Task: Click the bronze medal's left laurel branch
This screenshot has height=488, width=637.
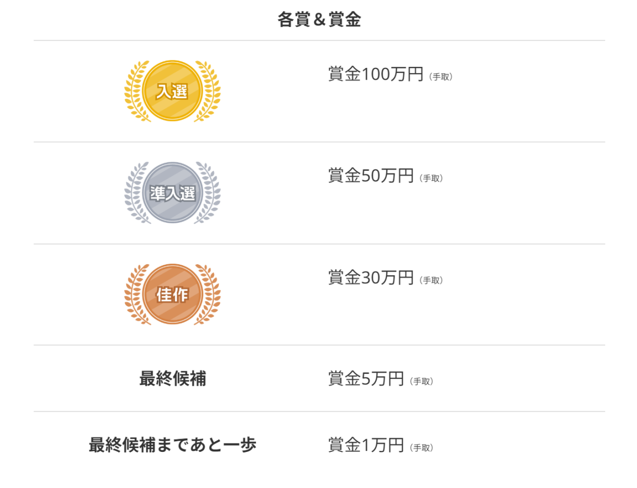Action: (135, 296)
